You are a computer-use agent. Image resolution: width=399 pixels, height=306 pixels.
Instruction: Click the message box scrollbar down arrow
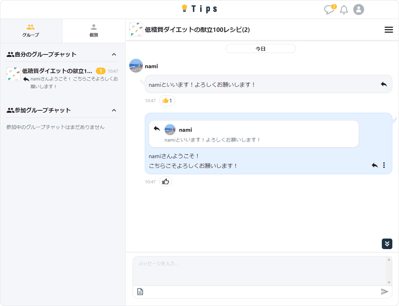pos(389,282)
